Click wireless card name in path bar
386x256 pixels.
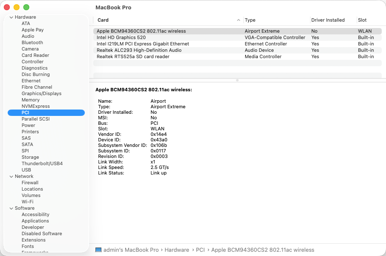point(263,250)
